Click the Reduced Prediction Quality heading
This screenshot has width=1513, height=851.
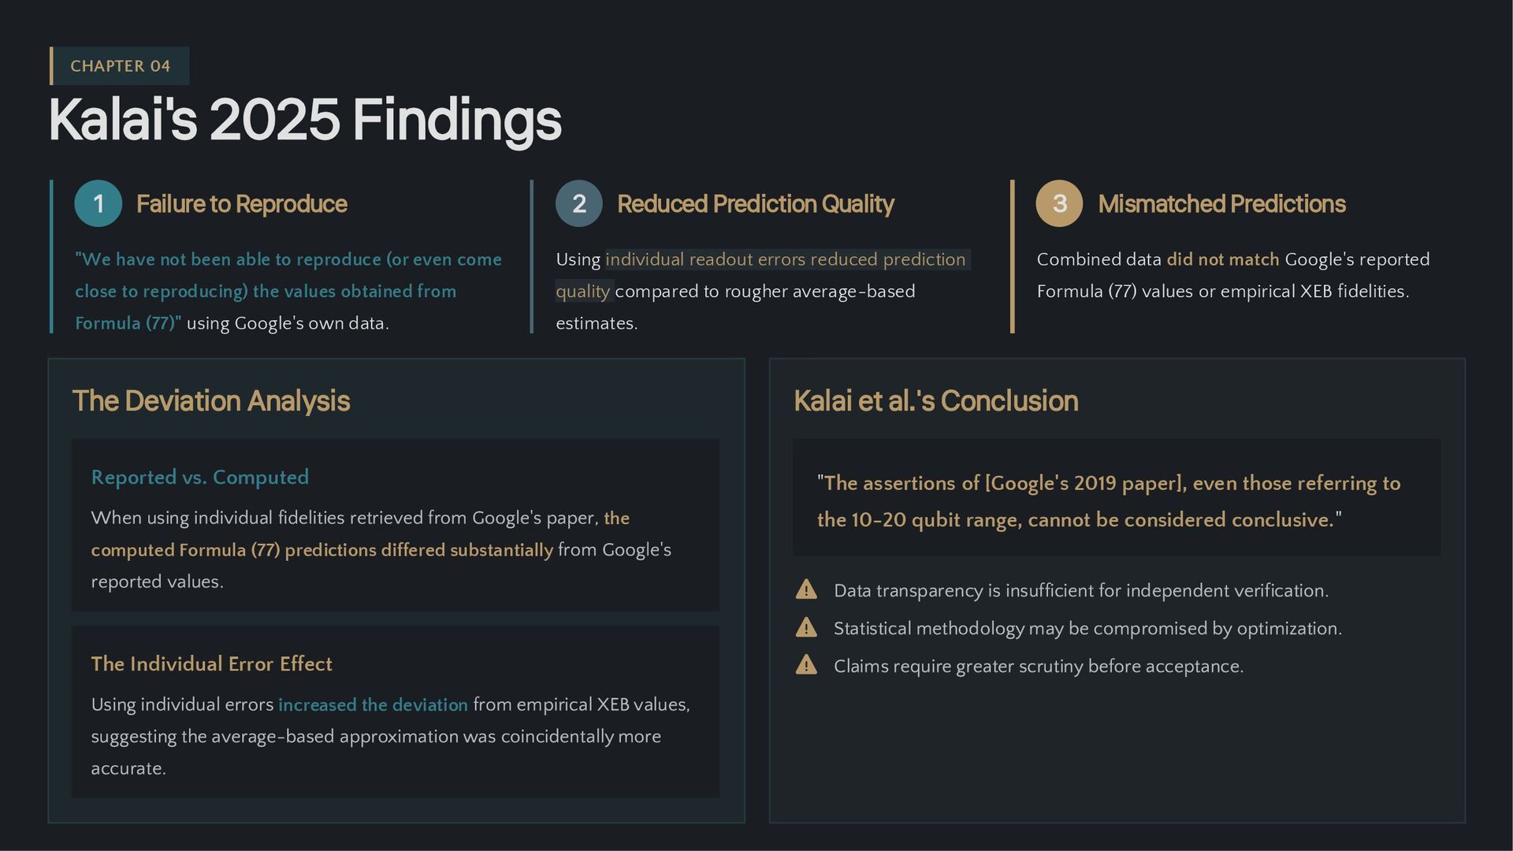tap(755, 204)
